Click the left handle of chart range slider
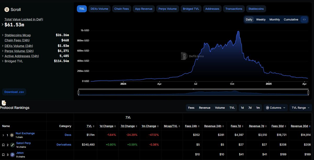 coord(78,92)
